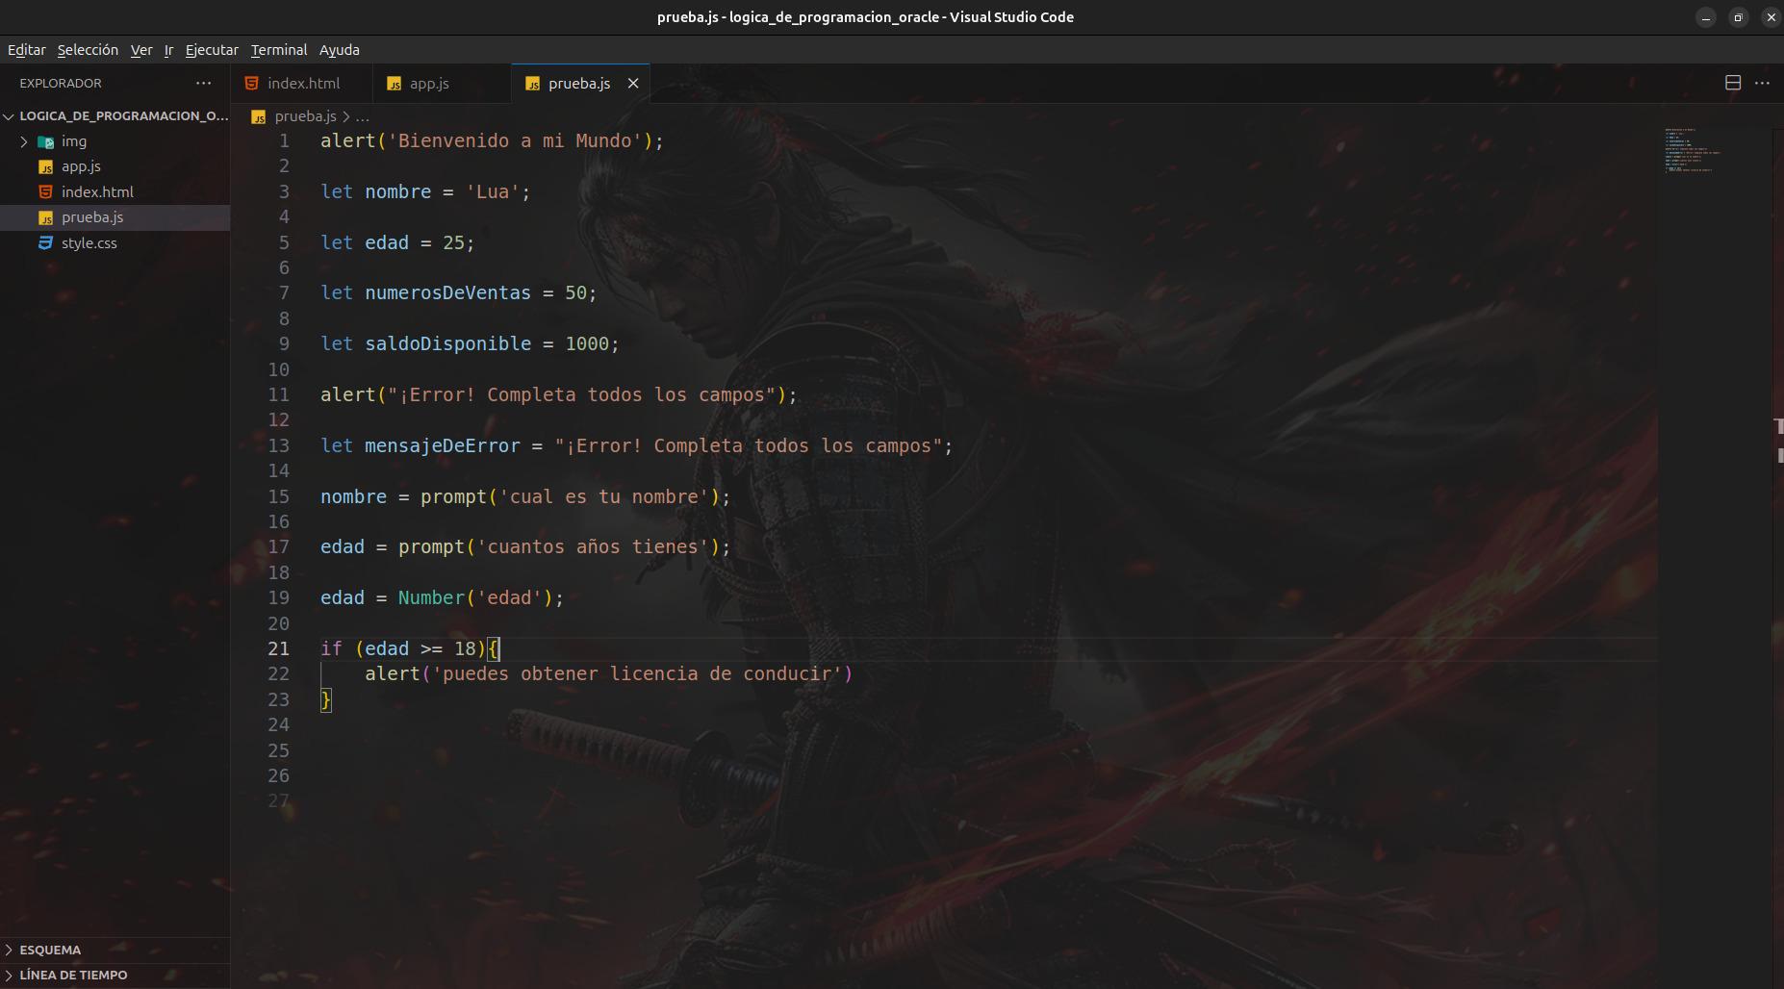Open the Ejecutar menu
Viewport: 1784px width, 989px height.
pyautogui.click(x=212, y=50)
